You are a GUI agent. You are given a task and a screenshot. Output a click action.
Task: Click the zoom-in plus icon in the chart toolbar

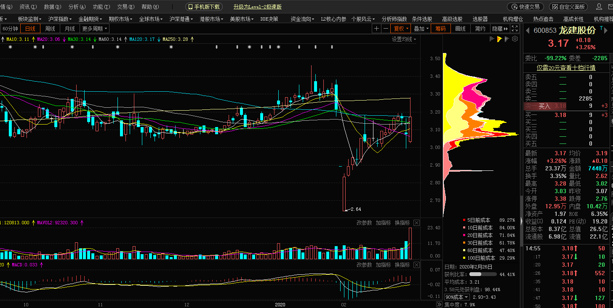[377, 29]
